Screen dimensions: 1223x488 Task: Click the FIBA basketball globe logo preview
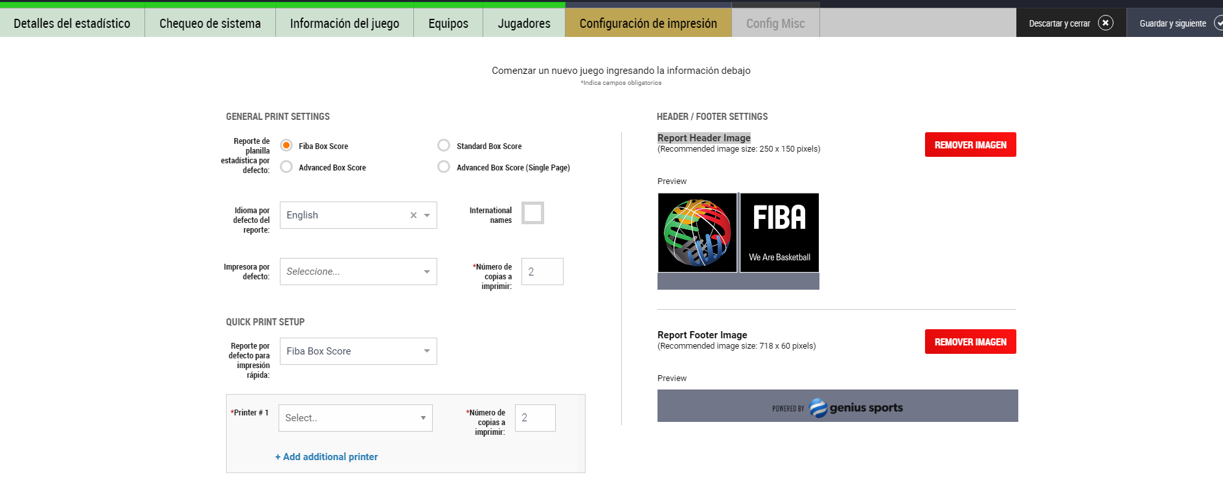pos(698,233)
